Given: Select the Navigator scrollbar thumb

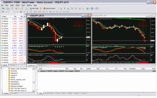Looking at the screenshot, I should [x=34, y=82].
